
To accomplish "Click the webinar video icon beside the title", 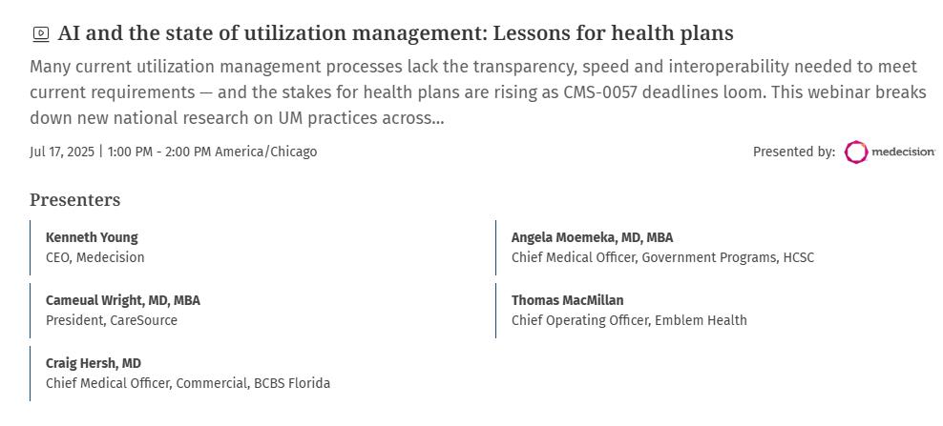I will [41, 34].
